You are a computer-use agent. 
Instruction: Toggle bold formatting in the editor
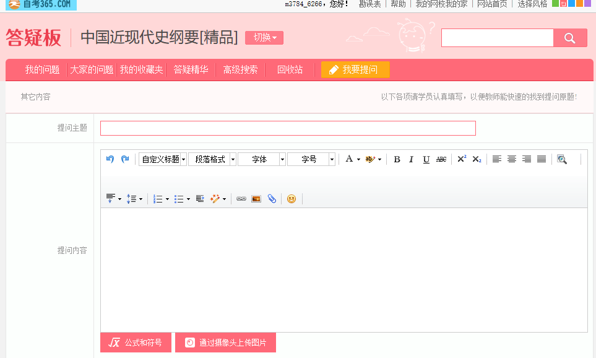[397, 159]
